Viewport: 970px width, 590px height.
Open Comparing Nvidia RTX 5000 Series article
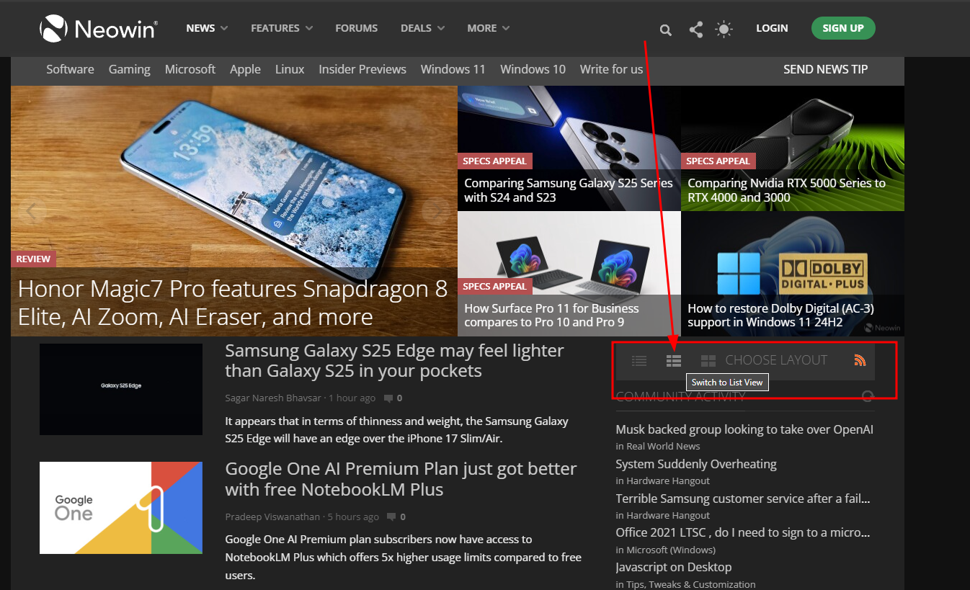787,190
